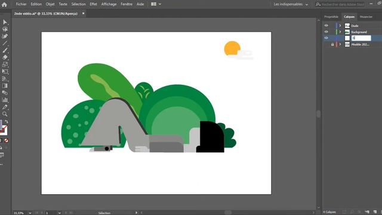
Task: Select the Blend tool
Action: click(5, 93)
